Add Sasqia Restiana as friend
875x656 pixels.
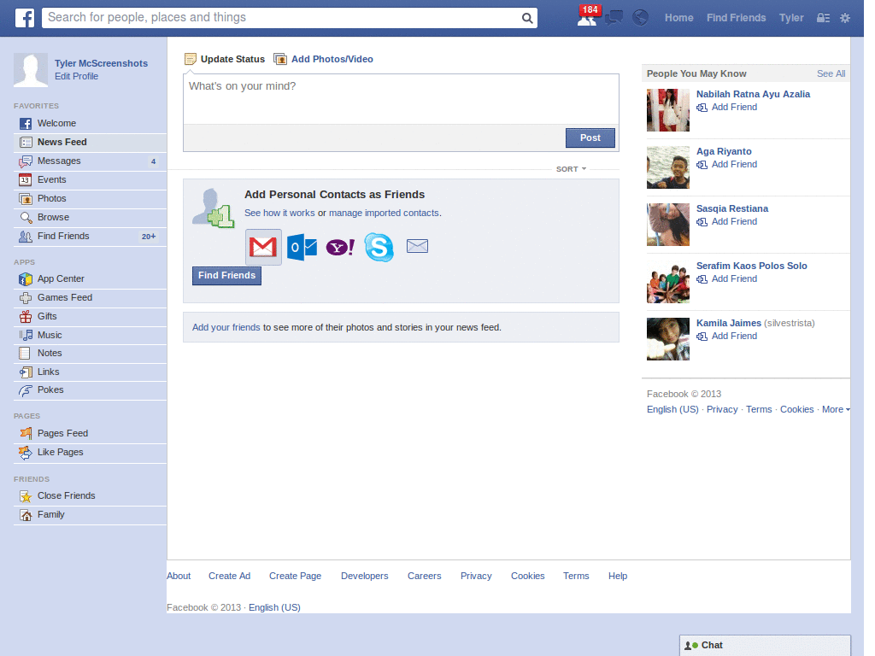coord(727,222)
